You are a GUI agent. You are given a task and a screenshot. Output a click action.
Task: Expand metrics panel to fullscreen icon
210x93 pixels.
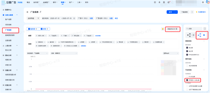[x=205, y=28]
